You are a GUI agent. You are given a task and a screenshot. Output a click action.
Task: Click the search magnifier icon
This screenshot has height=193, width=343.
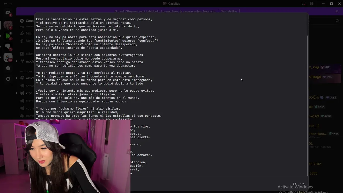337,21
